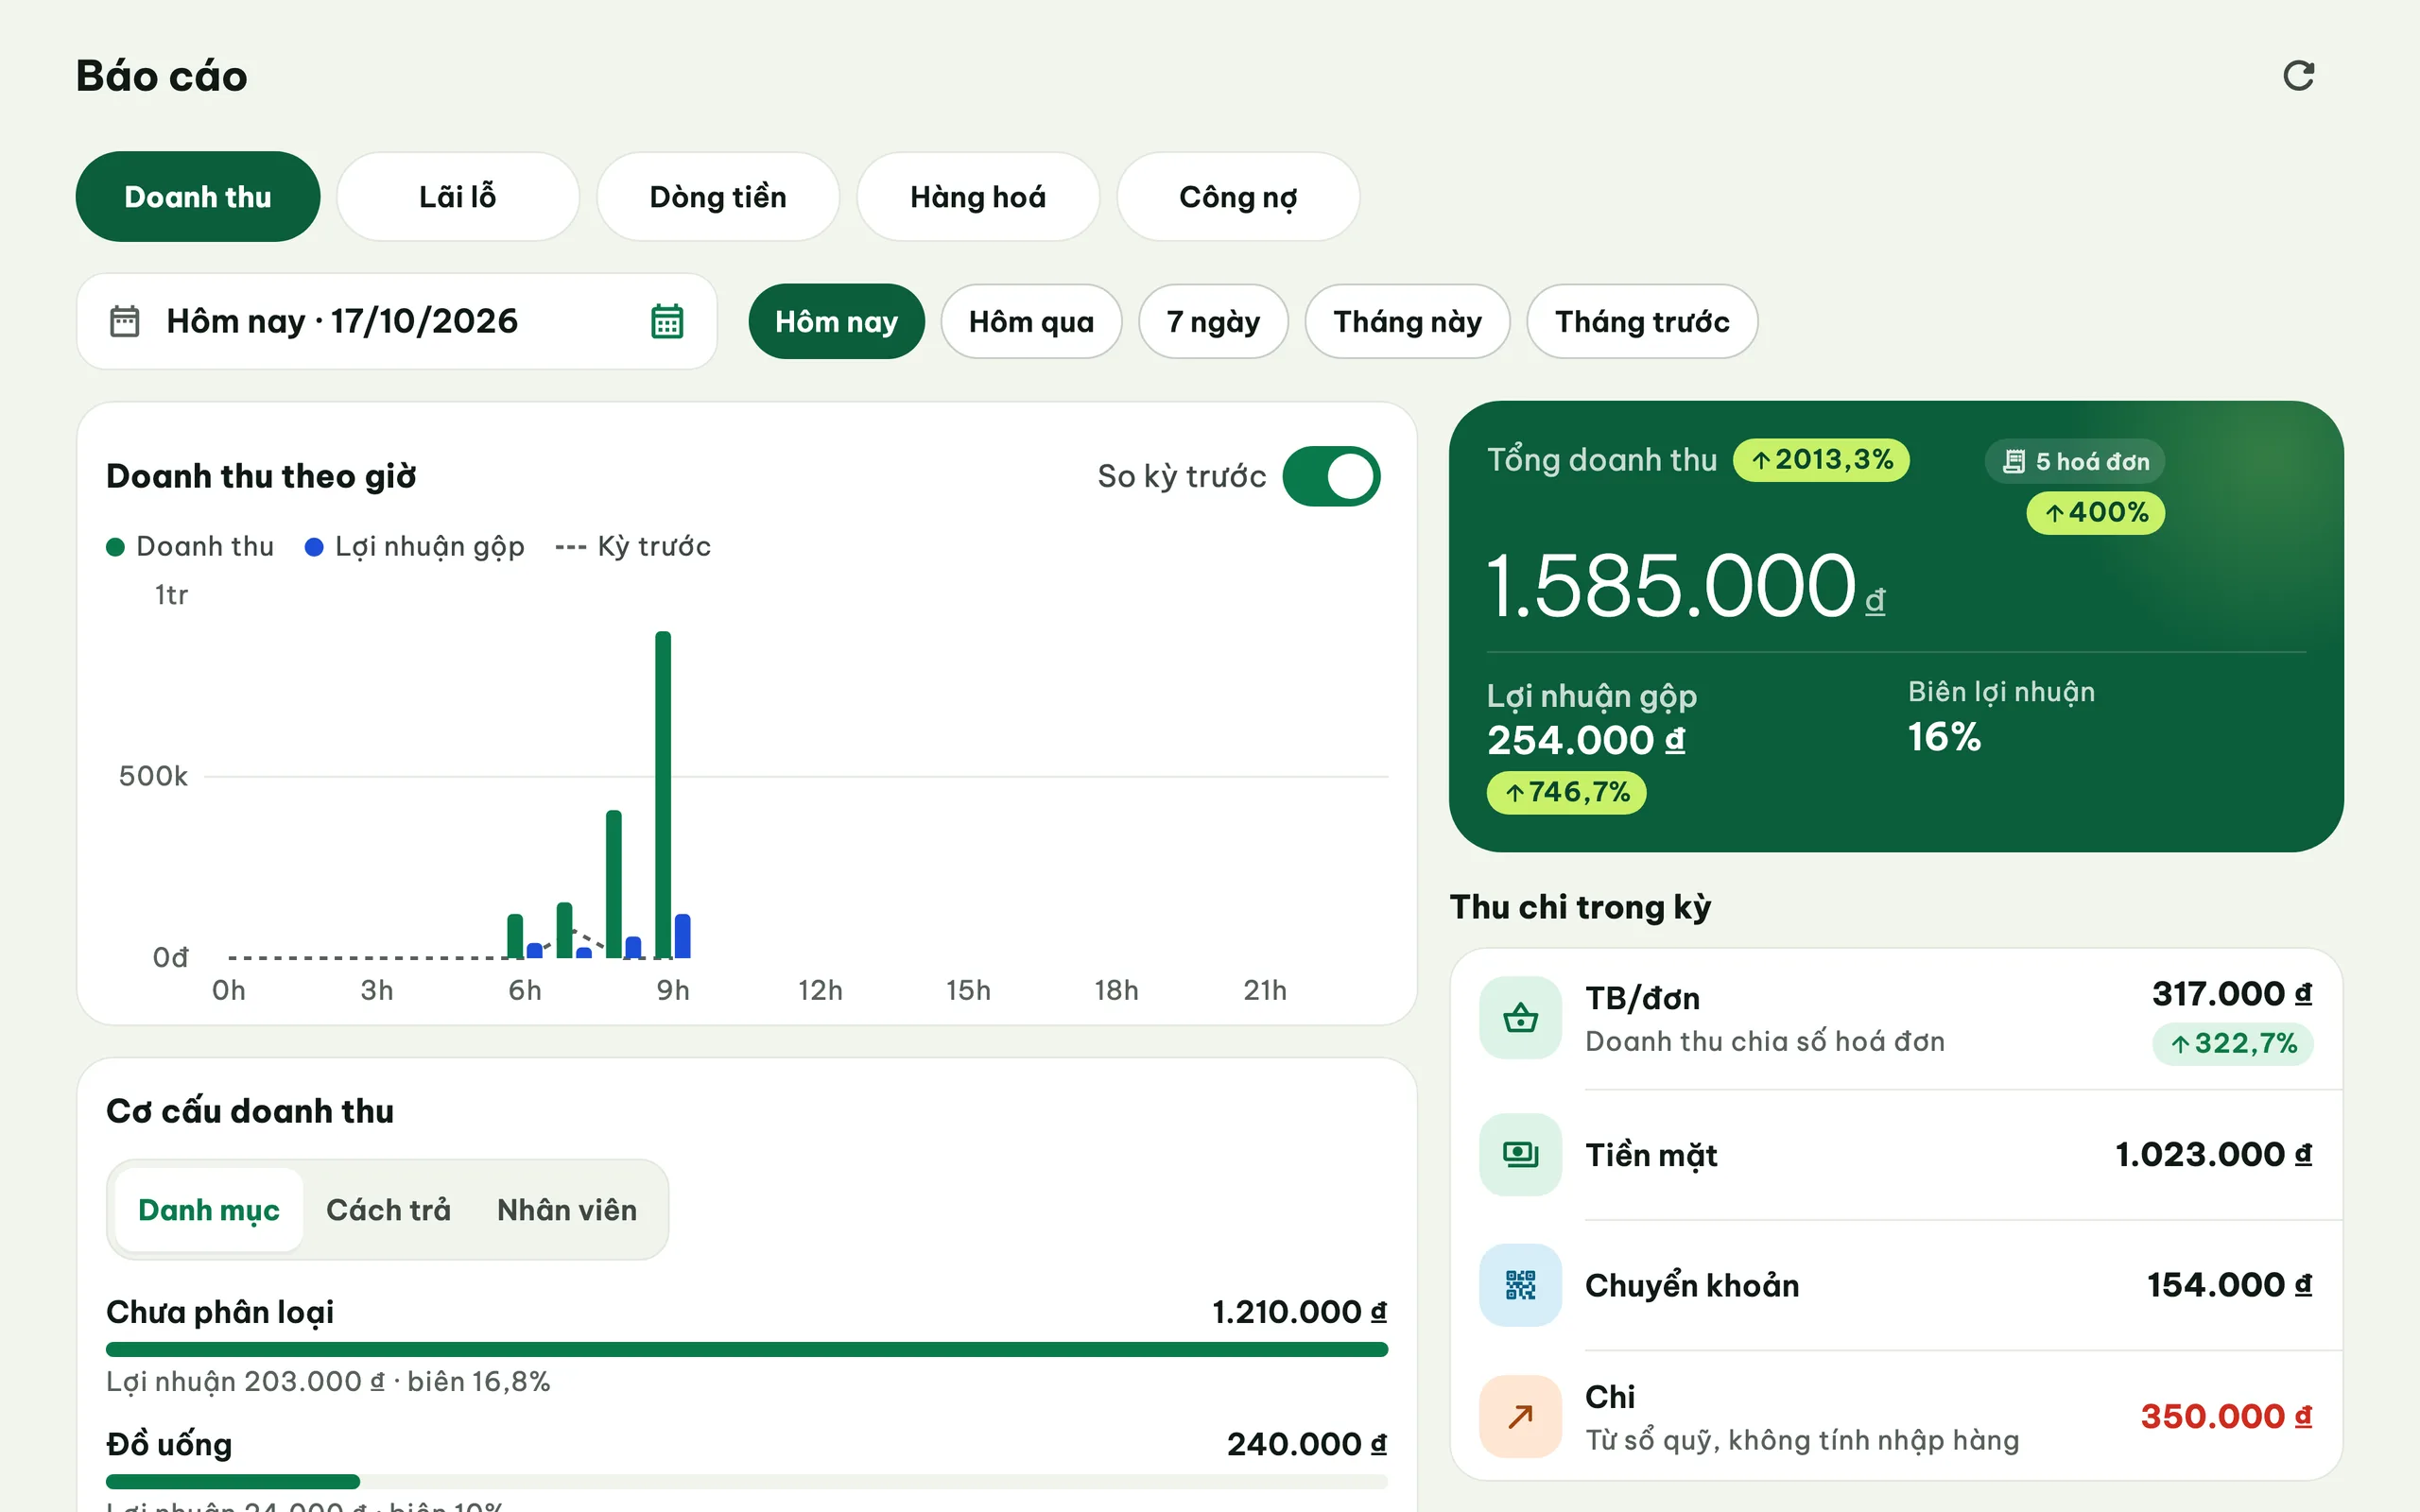Click the refresh icon beside Báo cáo

pyautogui.click(x=2298, y=75)
